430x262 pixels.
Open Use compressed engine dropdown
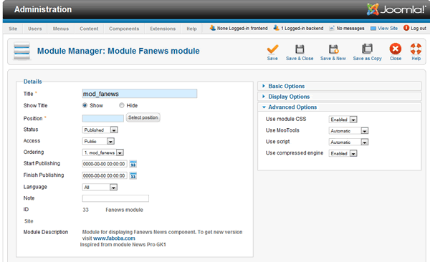343,153
